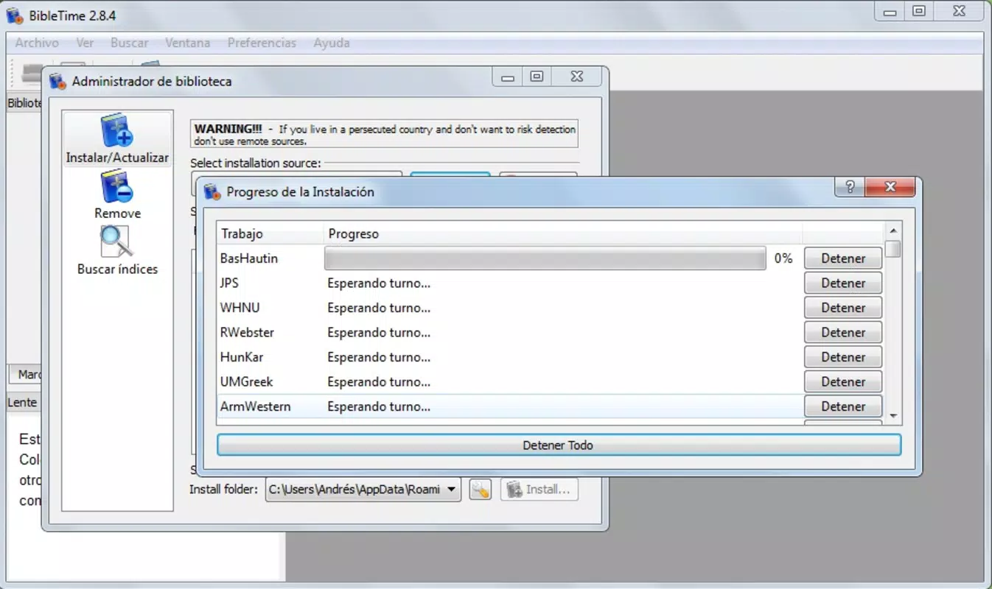992x589 pixels.
Task: Select the HunKar job name
Action: pos(242,357)
